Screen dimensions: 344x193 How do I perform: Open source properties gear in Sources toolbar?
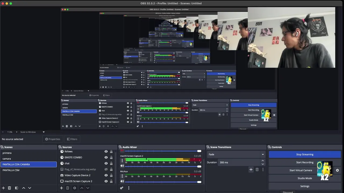[x=75, y=188]
